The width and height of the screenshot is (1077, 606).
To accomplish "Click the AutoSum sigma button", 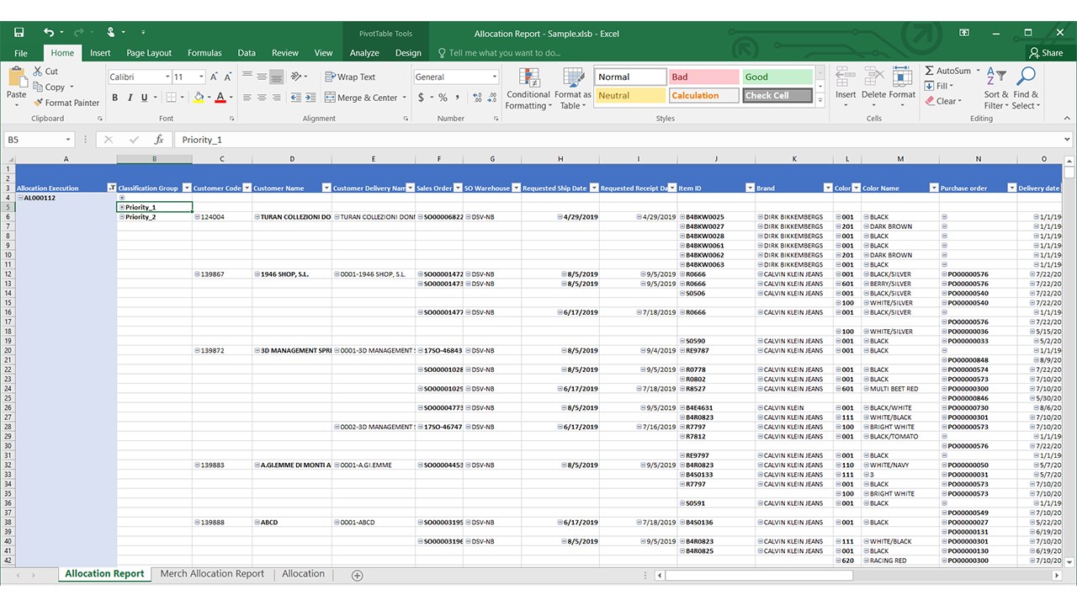I will 948,71.
